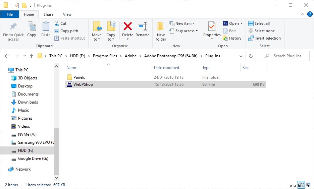
Task: Click navigation pane scroll down arrow
Action: click(56, 178)
